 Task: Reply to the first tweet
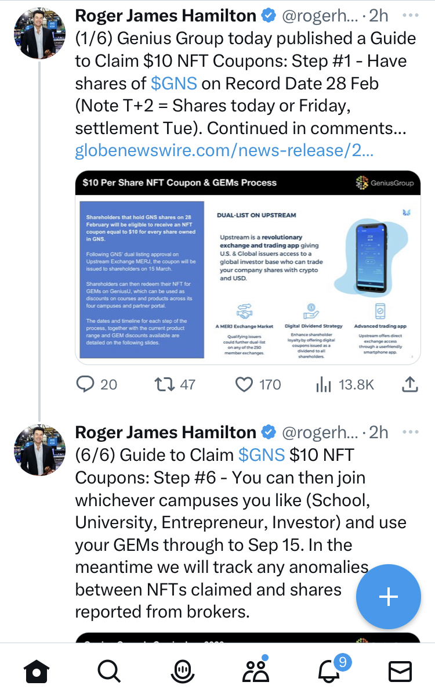pos(85,384)
